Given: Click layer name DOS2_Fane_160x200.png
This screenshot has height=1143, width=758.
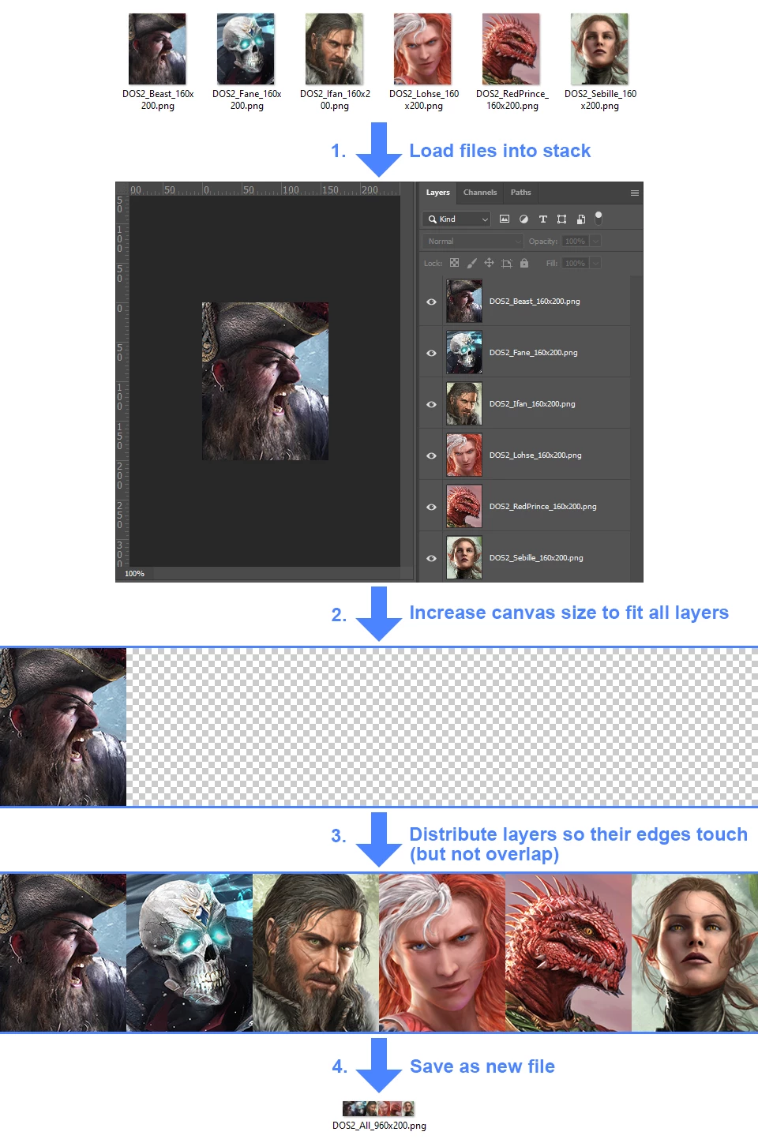Looking at the screenshot, I should (533, 353).
